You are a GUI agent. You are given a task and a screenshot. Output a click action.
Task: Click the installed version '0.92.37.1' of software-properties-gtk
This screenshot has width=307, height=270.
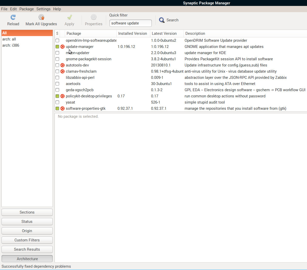[x=125, y=108]
